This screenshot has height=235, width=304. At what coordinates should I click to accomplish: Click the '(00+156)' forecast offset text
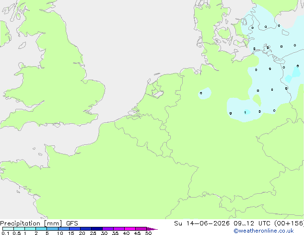[289, 223]
